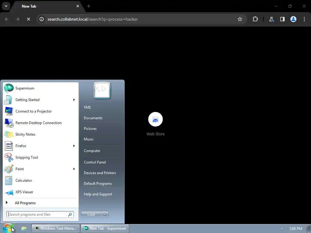Open VM1 user folder
Screen dimensions: 311x233
click(87, 107)
